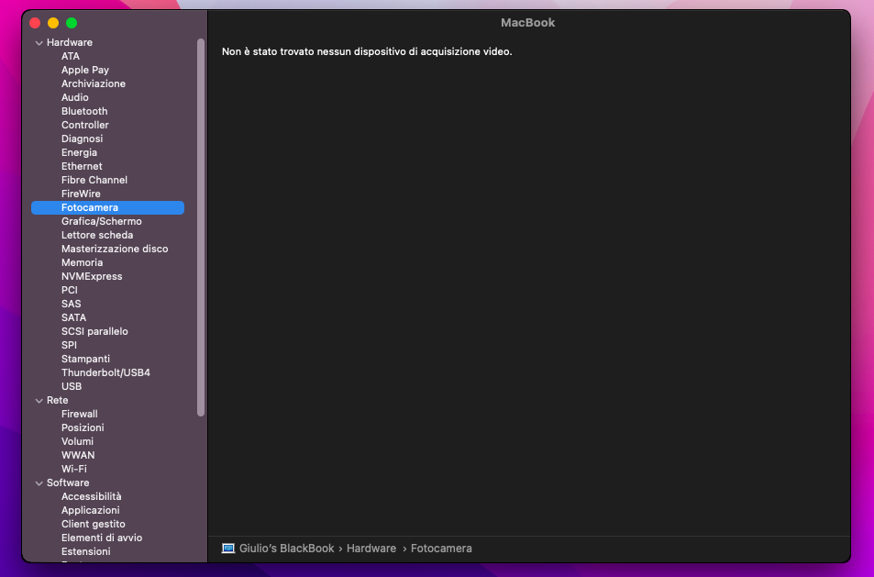Show Memoria information
The width and height of the screenshot is (874, 577).
point(82,262)
